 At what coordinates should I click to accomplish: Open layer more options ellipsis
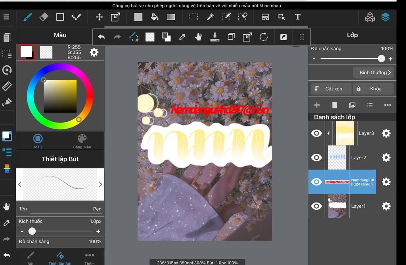388,105
